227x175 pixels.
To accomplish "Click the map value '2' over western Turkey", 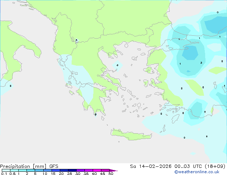I will 201,62.
